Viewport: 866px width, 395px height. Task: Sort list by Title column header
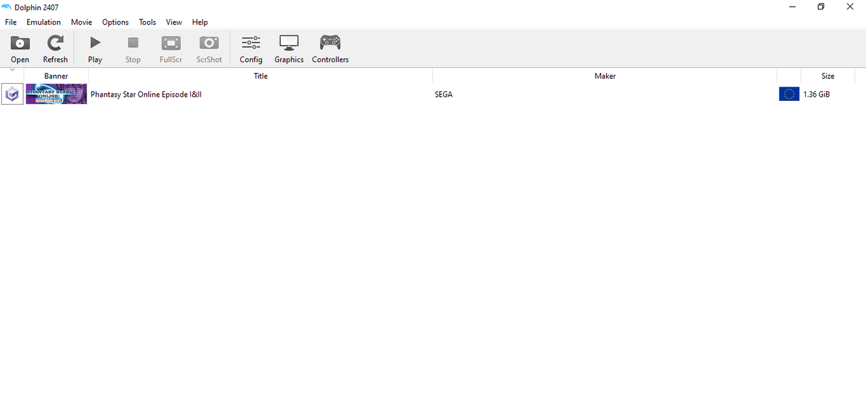coord(260,76)
